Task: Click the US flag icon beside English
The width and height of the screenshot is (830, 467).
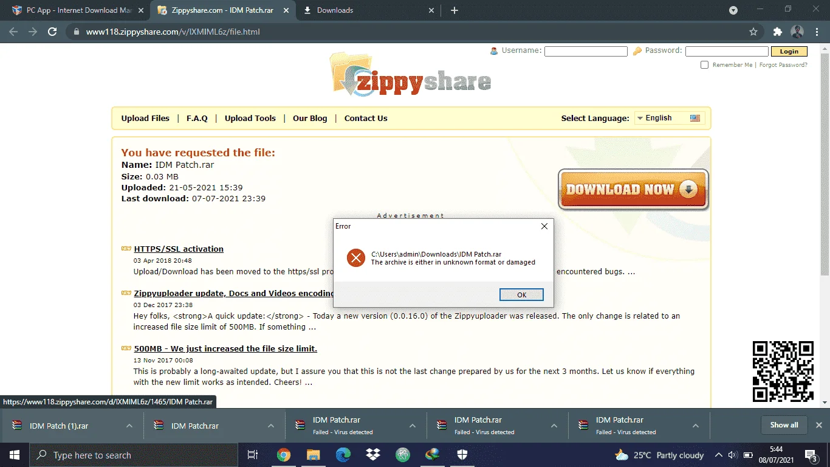Action: click(695, 118)
